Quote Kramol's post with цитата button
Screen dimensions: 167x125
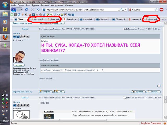(153, 92)
